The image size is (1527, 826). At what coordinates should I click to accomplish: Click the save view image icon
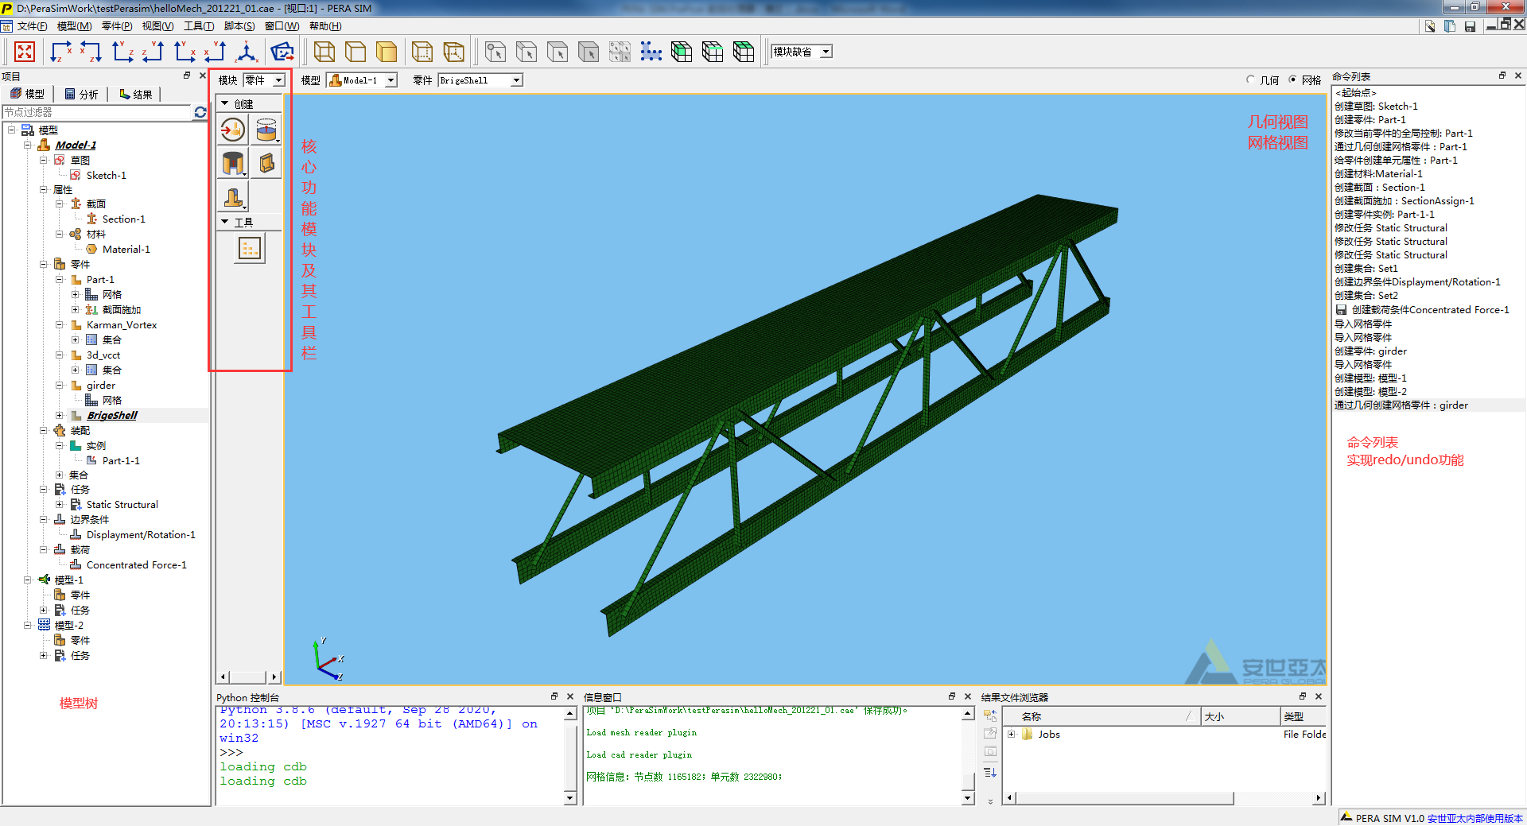pyautogui.click(x=282, y=52)
